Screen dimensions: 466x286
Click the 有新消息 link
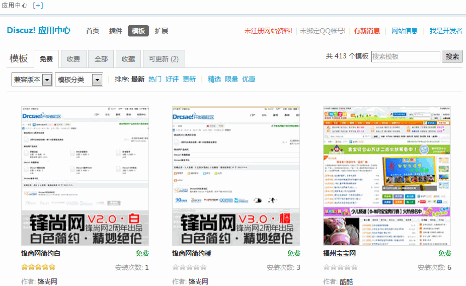point(367,31)
